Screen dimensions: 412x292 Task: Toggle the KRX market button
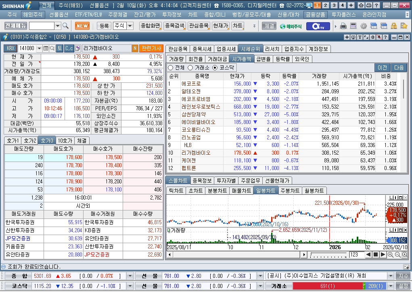(x=10, y=48)
